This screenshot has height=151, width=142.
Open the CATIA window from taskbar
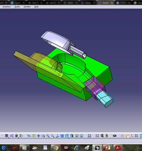(97, 148)
